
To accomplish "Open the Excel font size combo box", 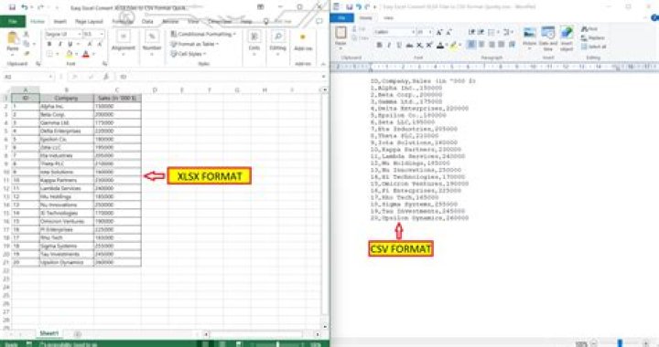I will point(93,34).
